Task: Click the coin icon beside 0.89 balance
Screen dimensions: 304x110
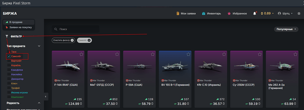Action: tap(262, 14)
